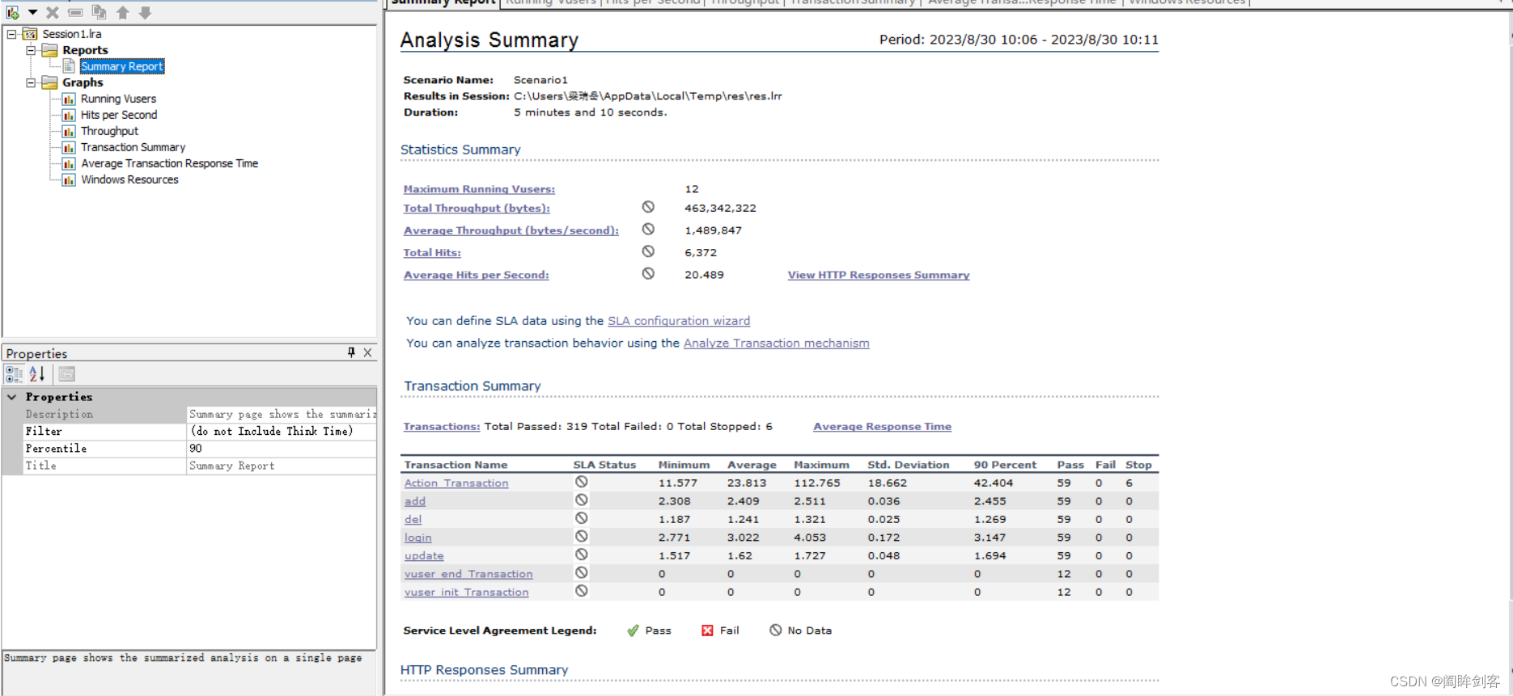
Task: Click the No Data legend icon
Action: [x=776, y=631]
